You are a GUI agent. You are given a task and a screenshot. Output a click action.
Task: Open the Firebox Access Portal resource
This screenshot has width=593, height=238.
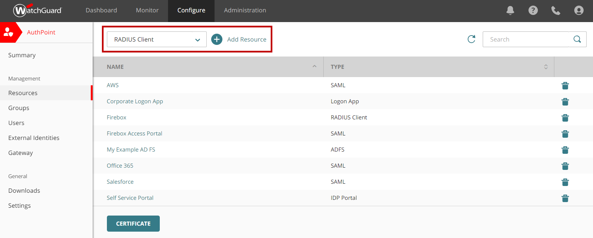(134, 134)
